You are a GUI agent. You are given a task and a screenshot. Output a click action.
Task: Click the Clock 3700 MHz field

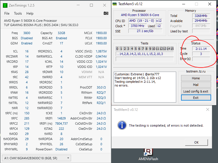tap(138, 26)
